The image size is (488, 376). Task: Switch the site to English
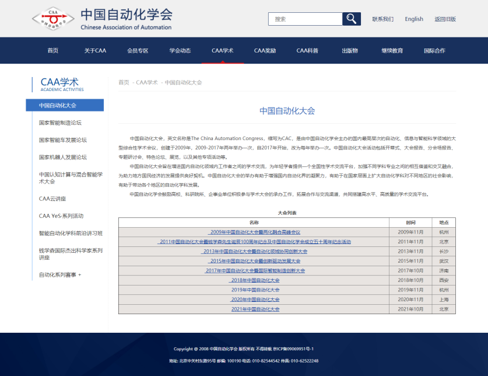[414, 19]
